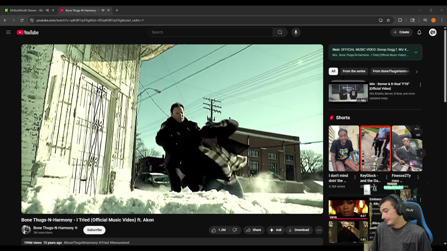Open the KeyGlock short thumbnail

(375, 148)
